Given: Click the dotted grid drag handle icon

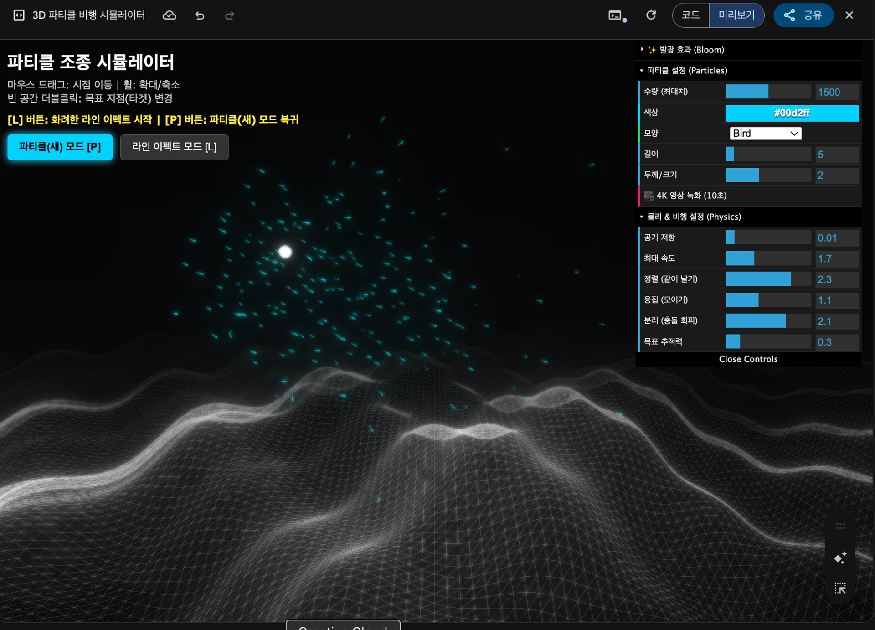Looking at the screenshot, I should pos(840,526).
